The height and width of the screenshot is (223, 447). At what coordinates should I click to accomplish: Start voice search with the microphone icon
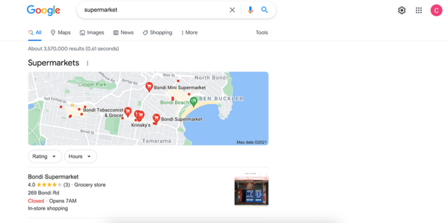(251, 10)
